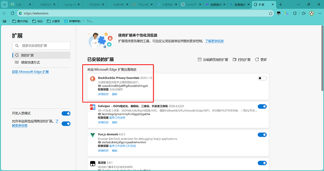Click the Vue.js devtools logo icon
Viewport: 324px width, 171px height.
point(93,135)
